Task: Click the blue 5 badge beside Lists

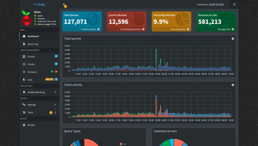Action: (x=56, y=79)
